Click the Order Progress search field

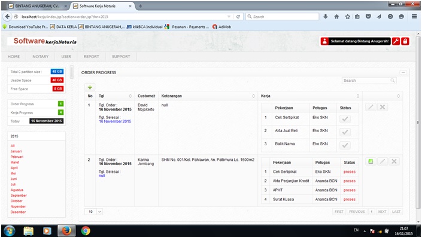point(369,80)
